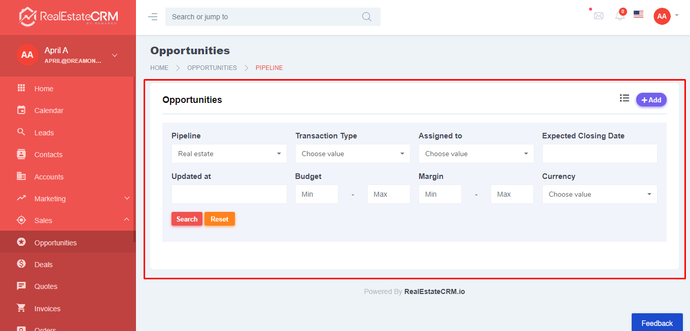Click the US flag language icon

[638, 15]
